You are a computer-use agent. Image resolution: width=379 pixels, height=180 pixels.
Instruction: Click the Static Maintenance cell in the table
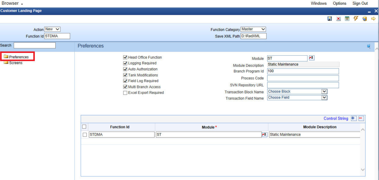[314, 135]
